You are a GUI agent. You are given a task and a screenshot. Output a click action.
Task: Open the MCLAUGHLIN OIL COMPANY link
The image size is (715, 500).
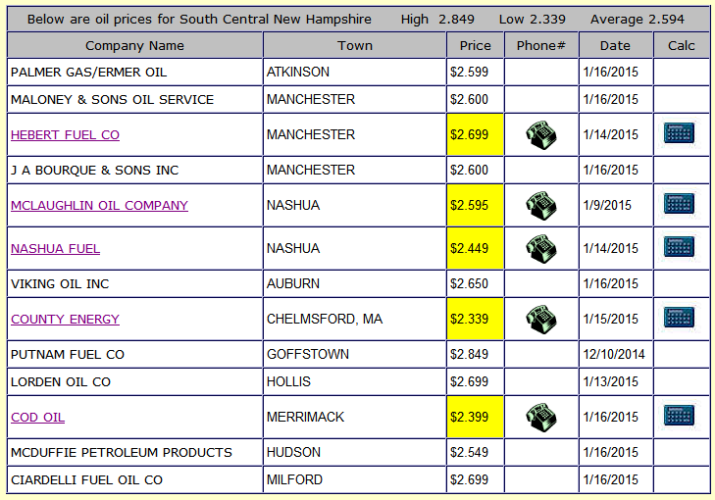click(x=99, y=206)
